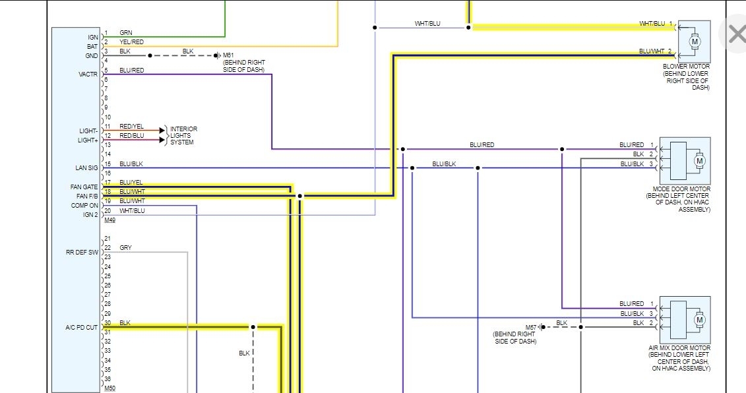
Task: Click the IGN 2 terminal label
Action: point(90,214)
